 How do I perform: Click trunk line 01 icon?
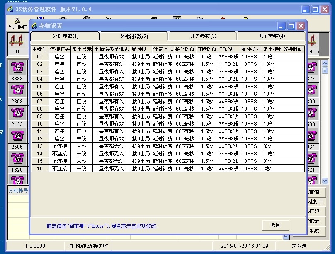click(x=17, y=41)
